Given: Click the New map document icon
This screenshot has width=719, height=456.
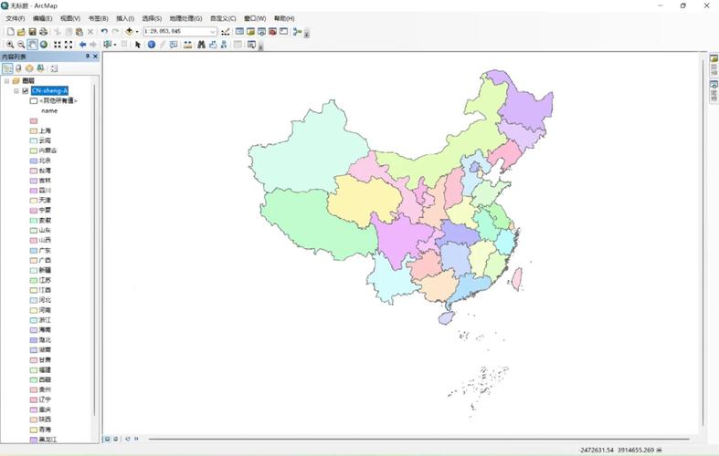Looking at the screenshot, I should (10, 32).
